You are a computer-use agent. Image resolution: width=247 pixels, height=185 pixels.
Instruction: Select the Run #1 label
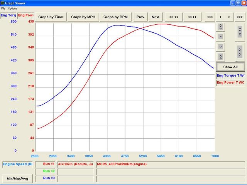45,165
